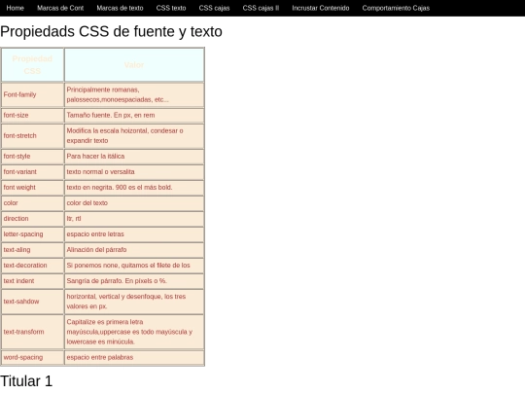Click value 'Principalmente romanas, palossecos'
Image resolution: width=525 pixels, height=394 pixels.
[x=134, y=94]
